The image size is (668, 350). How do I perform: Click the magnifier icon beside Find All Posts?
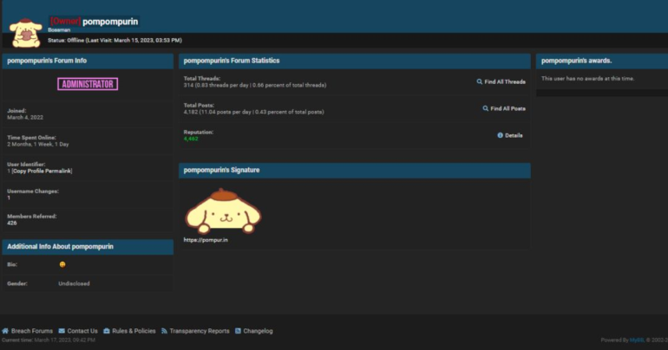(486, 108)
